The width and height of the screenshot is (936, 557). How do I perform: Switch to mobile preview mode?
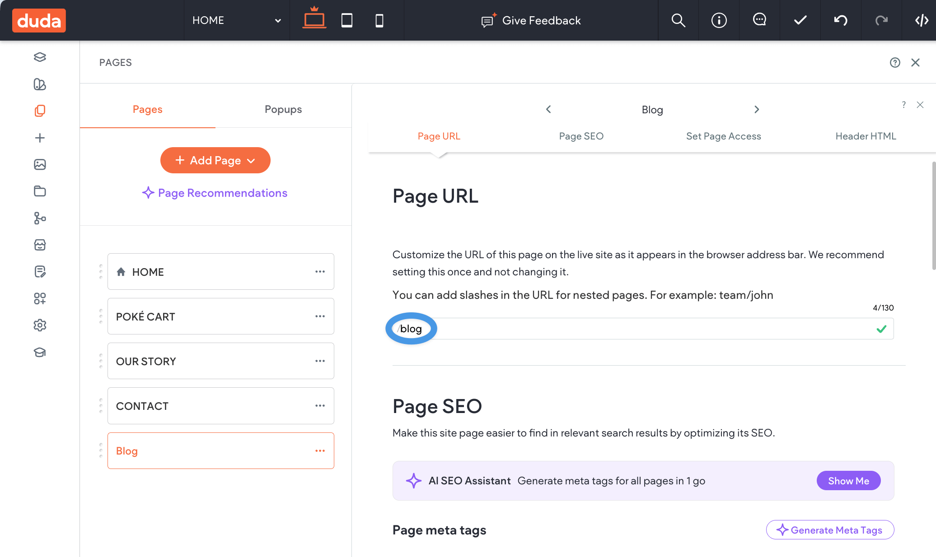379,20
